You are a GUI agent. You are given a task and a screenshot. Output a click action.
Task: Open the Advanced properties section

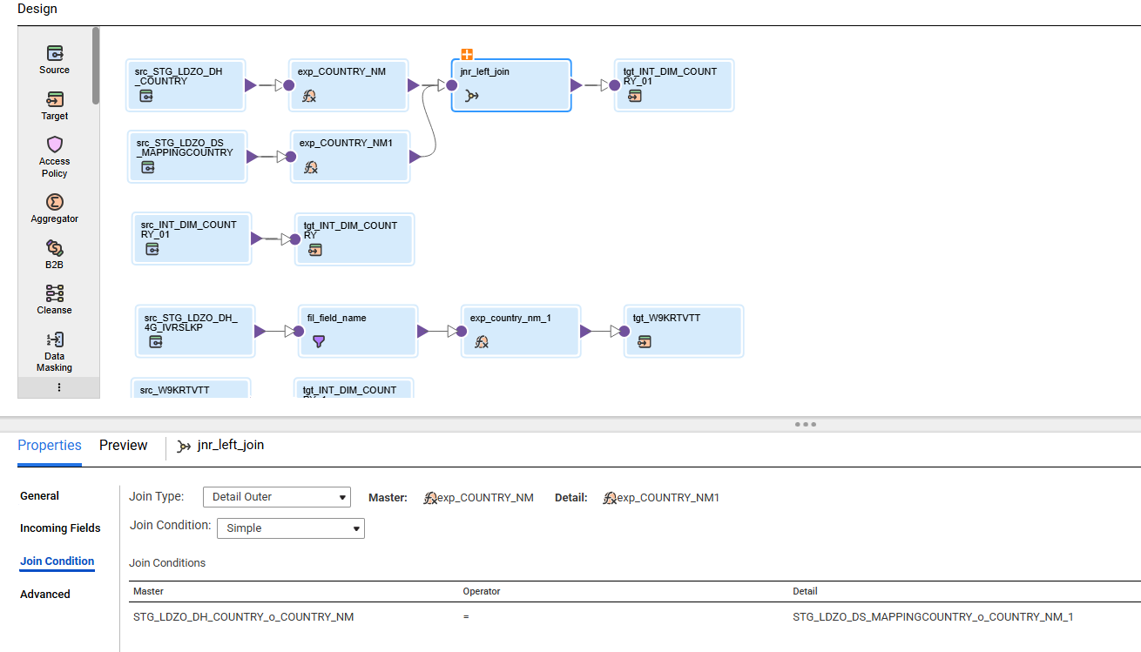click(x=44, y=594)
